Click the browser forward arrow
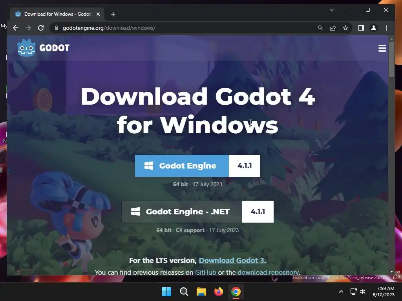Screen dimensions: 402x301 28,28
